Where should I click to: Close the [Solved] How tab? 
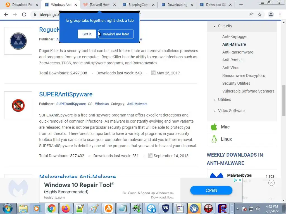click(x=114, y=5)
